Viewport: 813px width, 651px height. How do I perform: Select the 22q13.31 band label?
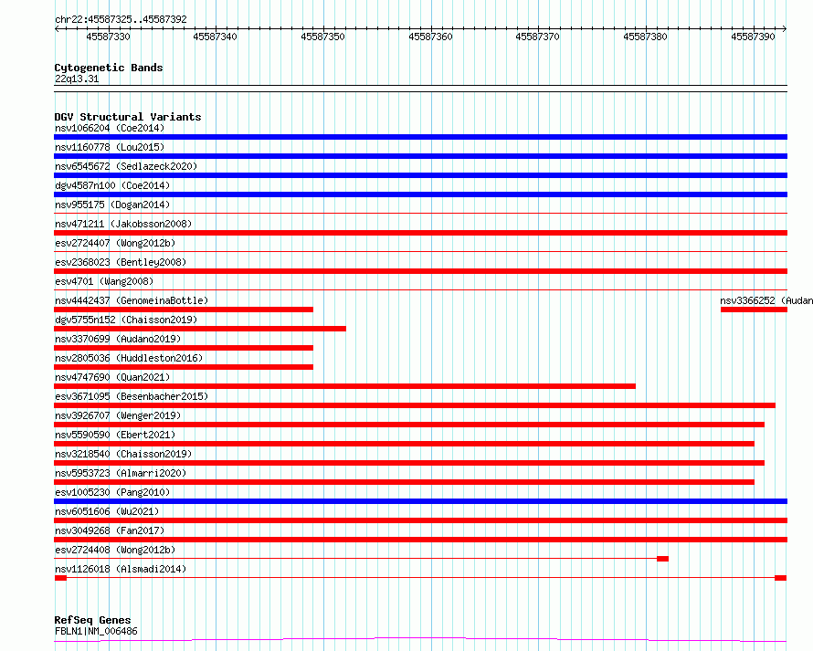(x=77, y=79)
